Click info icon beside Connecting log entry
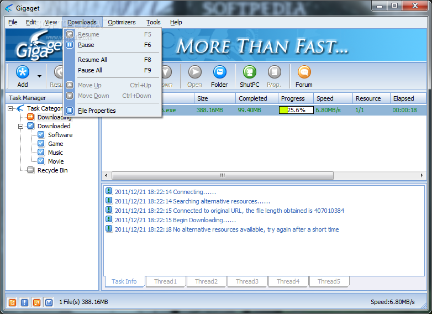Screen dimensions: 432x314 tap(109, 191)
